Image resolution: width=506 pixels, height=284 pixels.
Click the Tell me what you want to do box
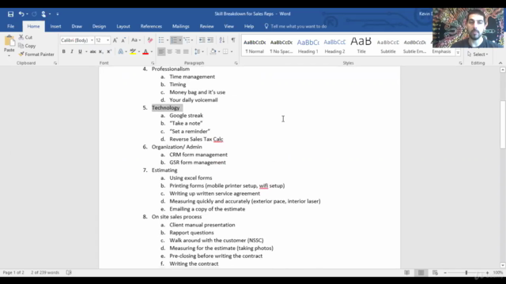coord(299,26)
